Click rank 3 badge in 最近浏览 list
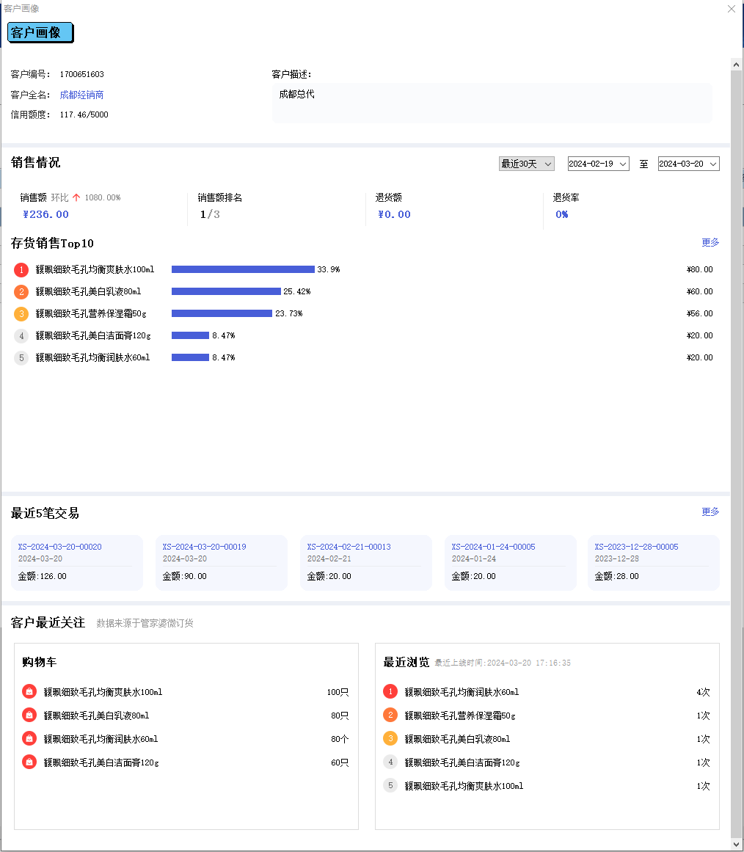This screenshot has width=744, height=852. click(390, 738)
